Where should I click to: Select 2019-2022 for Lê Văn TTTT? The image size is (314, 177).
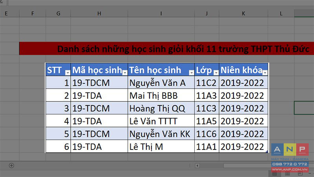click(243, 121)
